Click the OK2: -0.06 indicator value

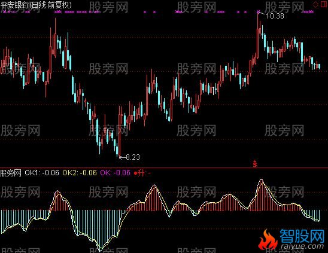(80, 173)
